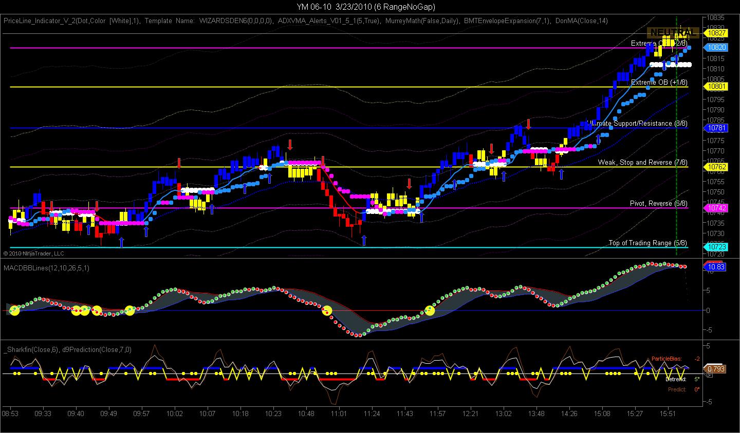Click the '© 2010 NinjaTrader, LLC' copyright text
Viewport: 740px width, 433px height.
click(33, 253)
